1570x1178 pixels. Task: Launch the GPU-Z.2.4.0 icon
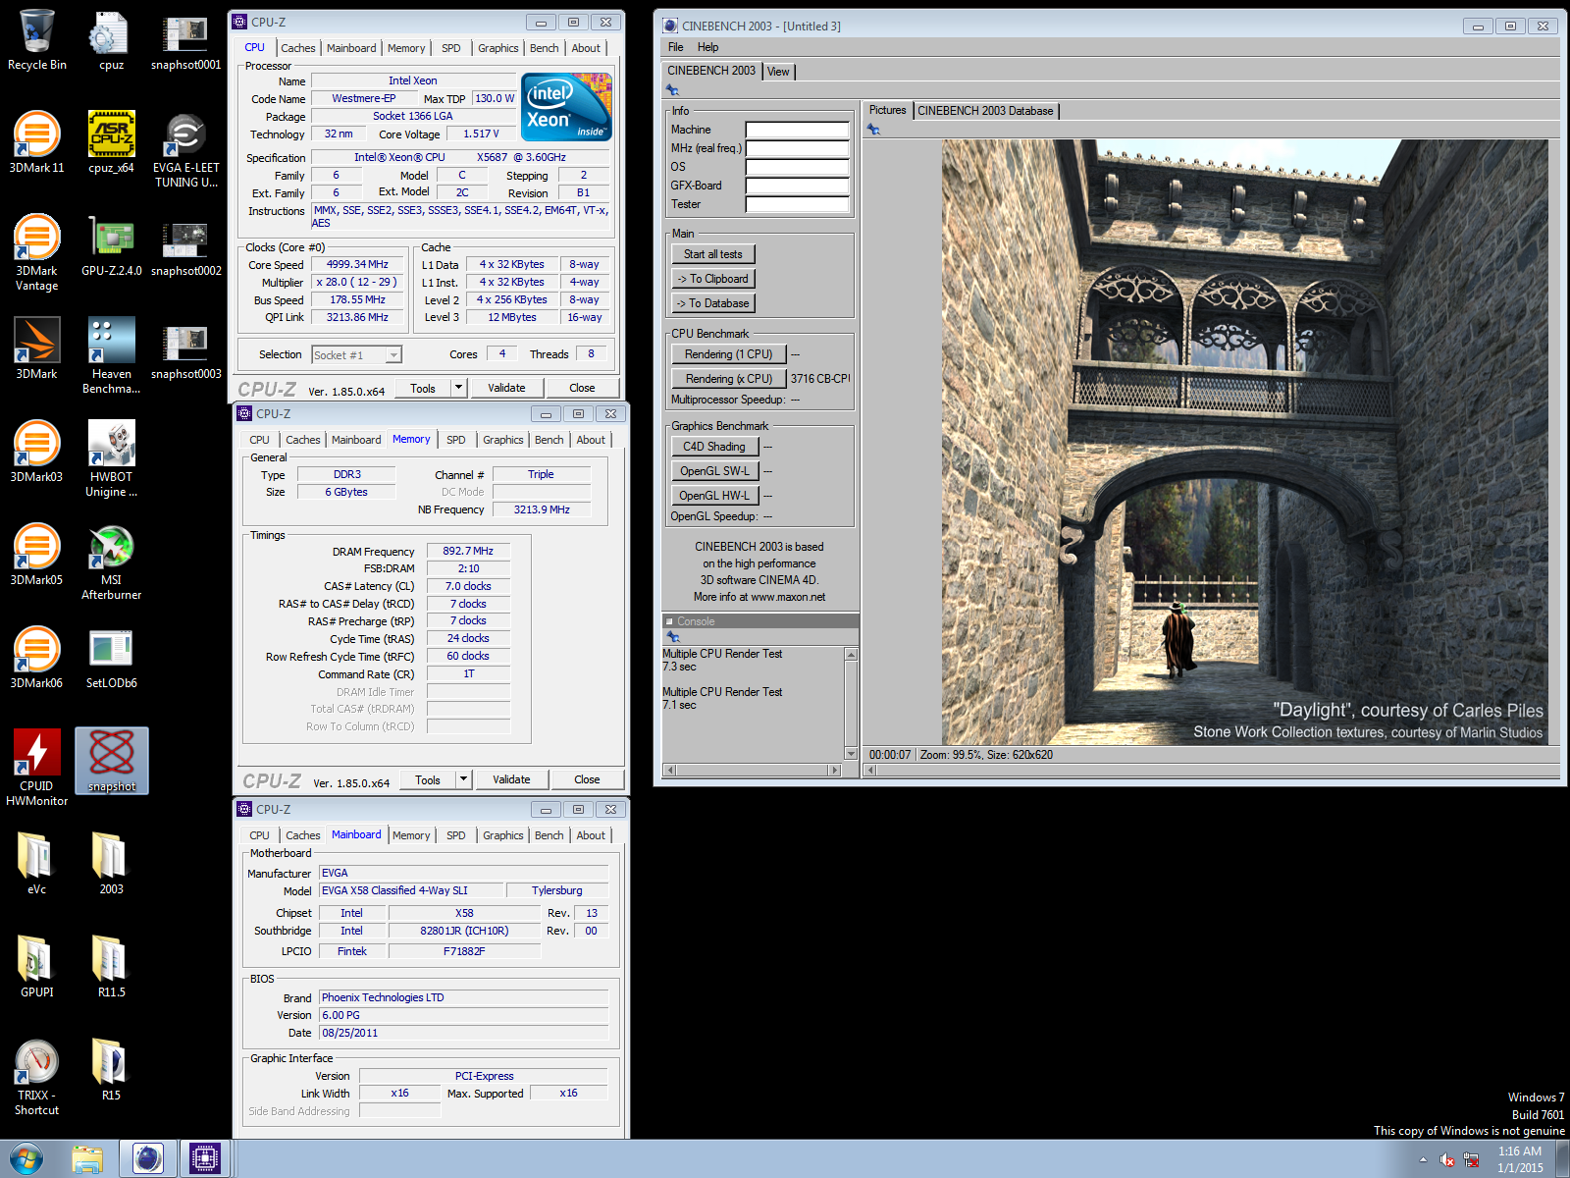point(111,246)
